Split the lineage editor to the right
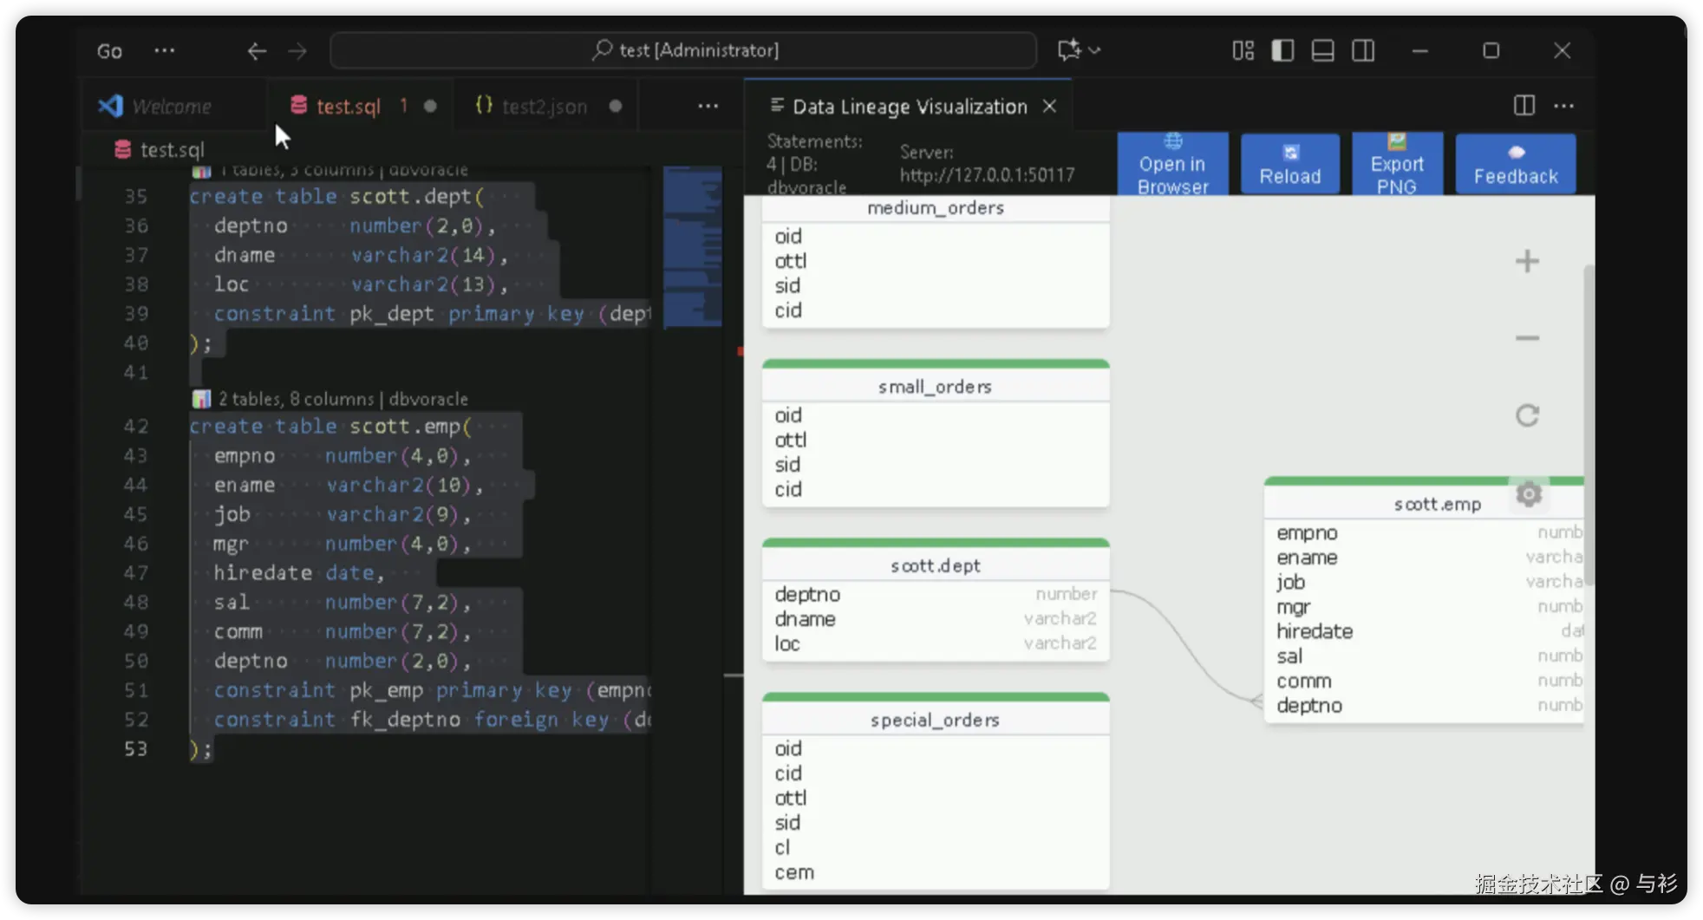 pos(1524,106)
